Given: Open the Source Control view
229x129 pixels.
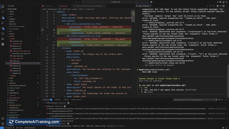Looking at the screenshot, I should click(3, 17).
